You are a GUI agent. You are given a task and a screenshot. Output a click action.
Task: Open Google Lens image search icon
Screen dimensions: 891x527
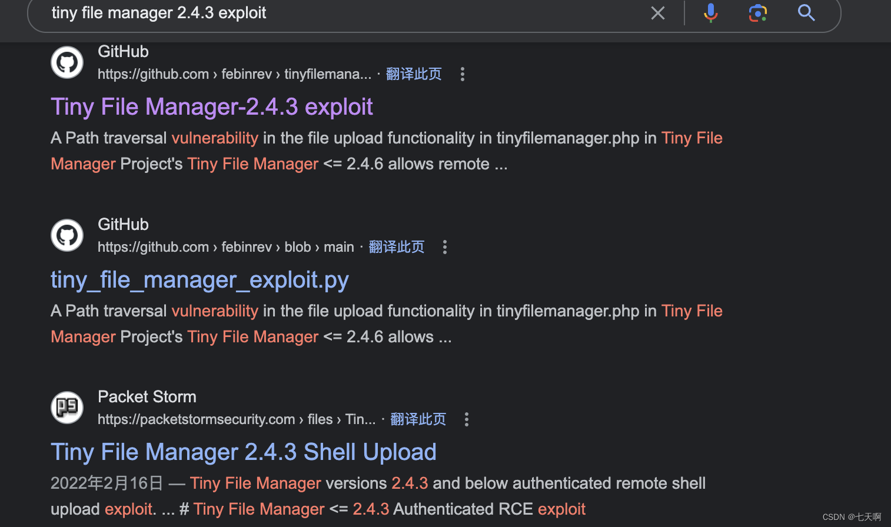tap(758, 13)
